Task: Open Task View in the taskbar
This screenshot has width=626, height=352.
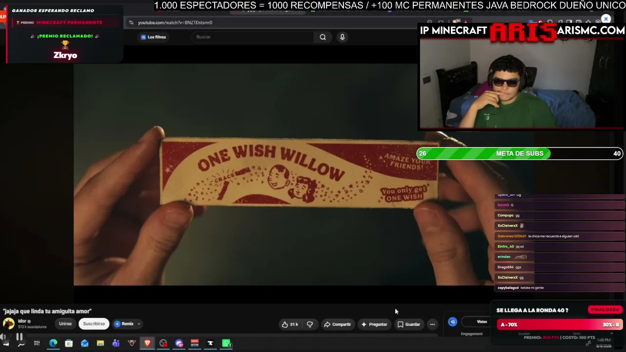Action: (37, 343)
